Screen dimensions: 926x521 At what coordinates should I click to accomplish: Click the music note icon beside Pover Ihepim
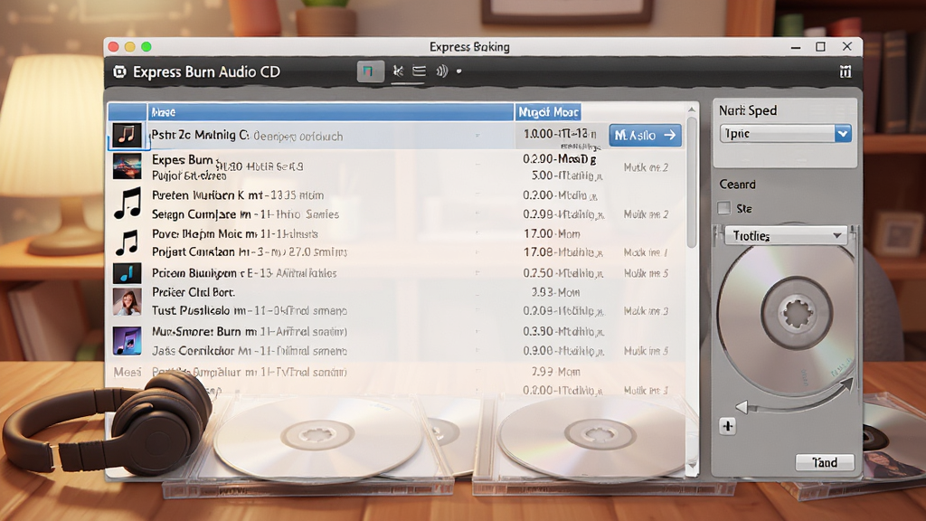pyautogui.click(x=127, y=242)
